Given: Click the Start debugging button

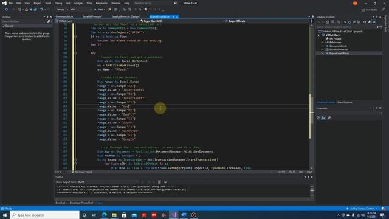Looking at the screenshot, I should click(x=98, y=10).
